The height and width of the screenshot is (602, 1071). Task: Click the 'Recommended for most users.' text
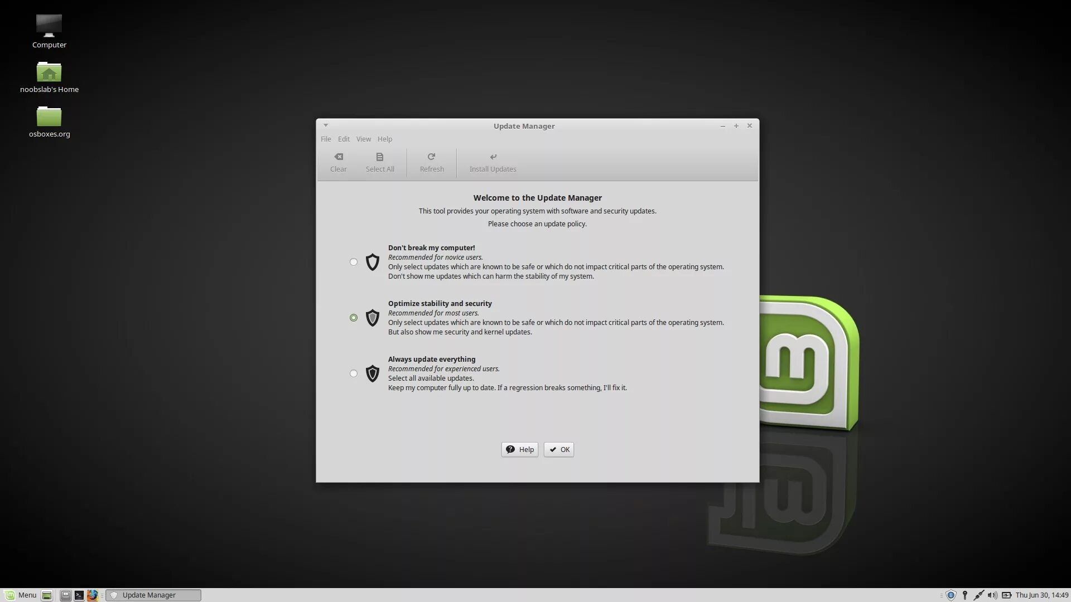tap(433, 313)
